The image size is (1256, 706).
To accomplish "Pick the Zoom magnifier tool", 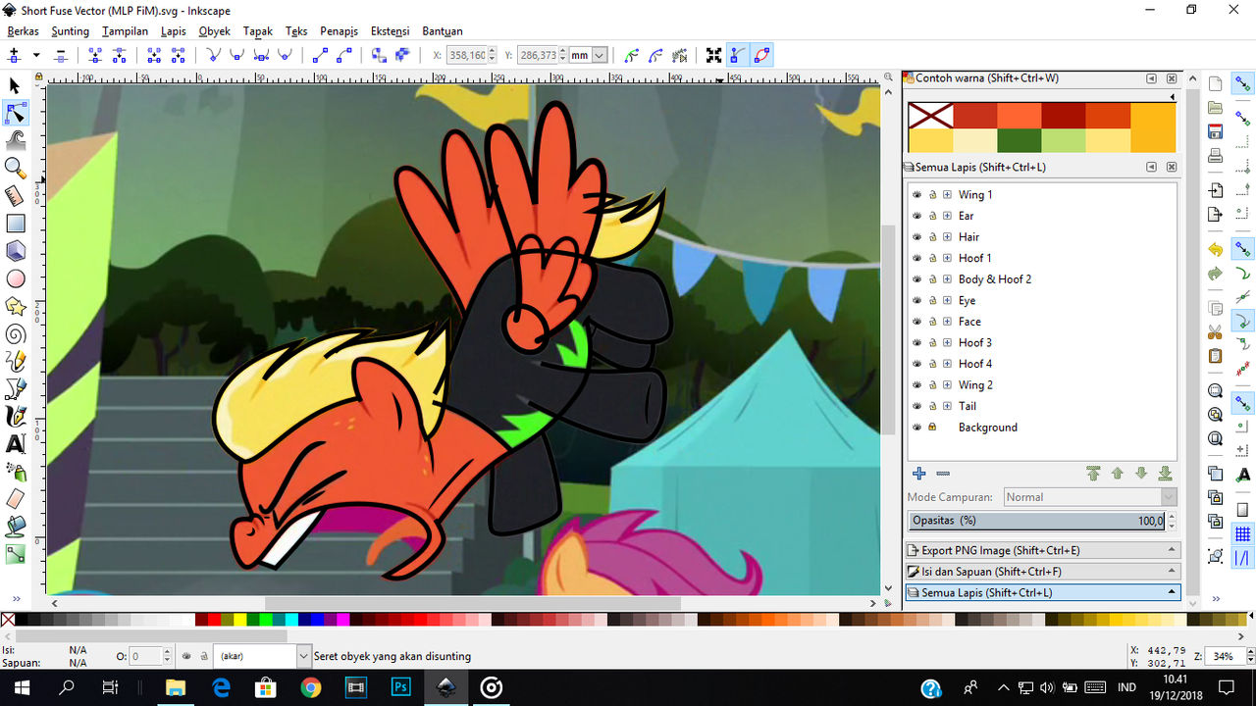I will tap(15, 168).
